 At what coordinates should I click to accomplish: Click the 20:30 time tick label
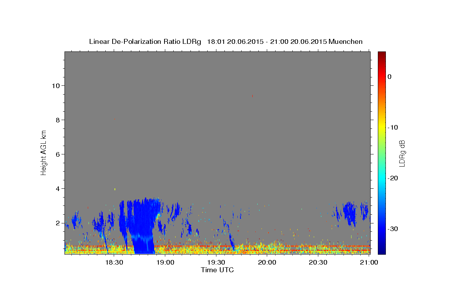pyautogui.click(x=318, y=263)
